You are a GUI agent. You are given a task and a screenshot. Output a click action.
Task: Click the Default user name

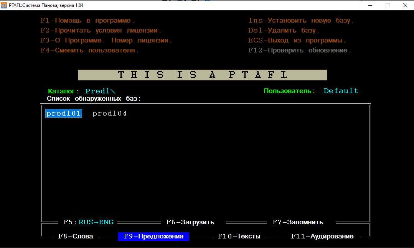[341, 91]
